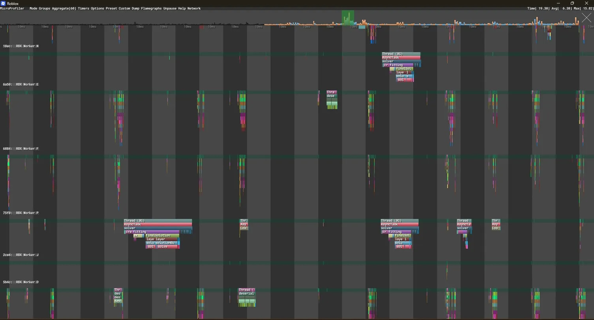Select the '6884: RBX Worker F' thread label

point(21,149)
